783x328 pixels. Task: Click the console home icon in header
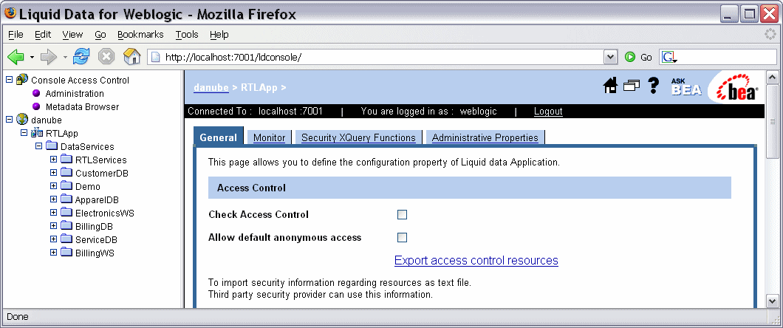pyautogui.click(x=610, y=86)
